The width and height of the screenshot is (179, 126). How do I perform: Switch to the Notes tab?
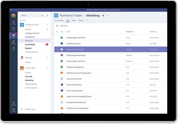point(74,20)
